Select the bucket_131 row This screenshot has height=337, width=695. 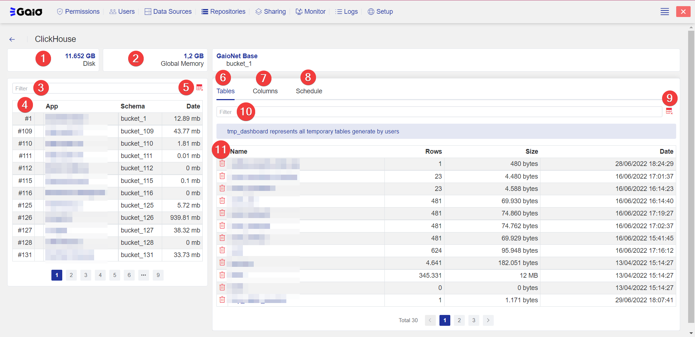[108, 255]
